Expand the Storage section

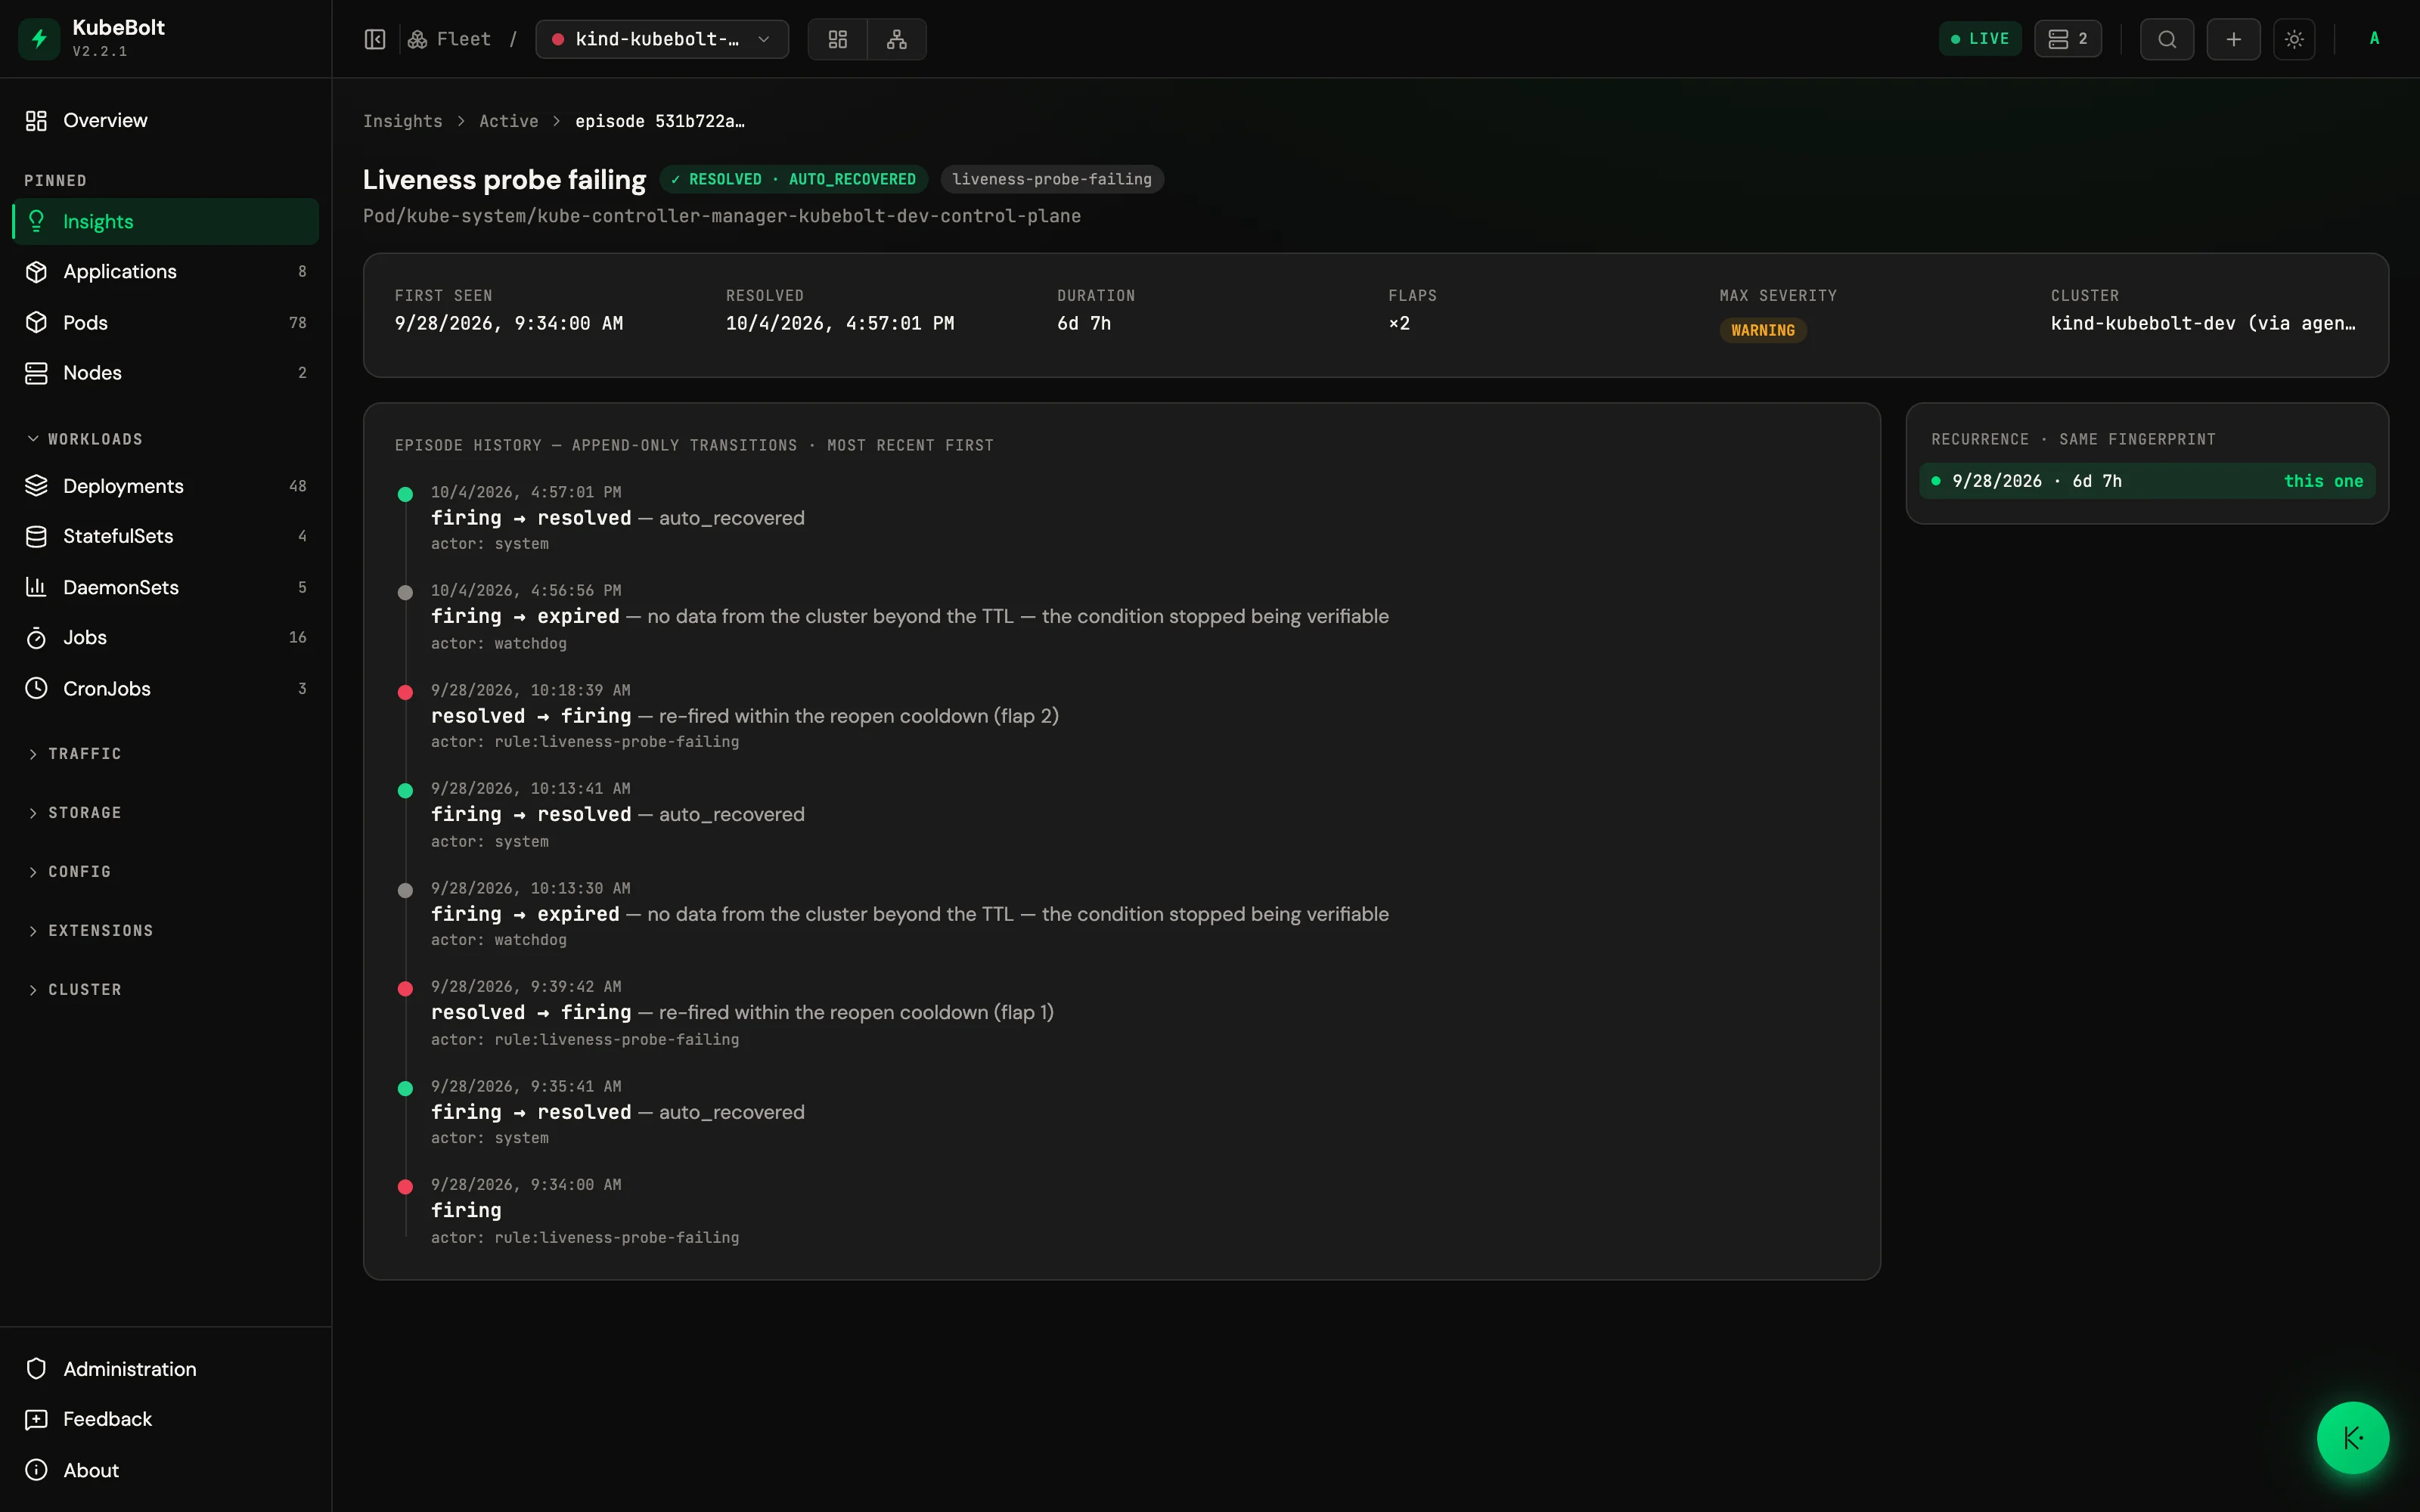click(x=75, y=813)
